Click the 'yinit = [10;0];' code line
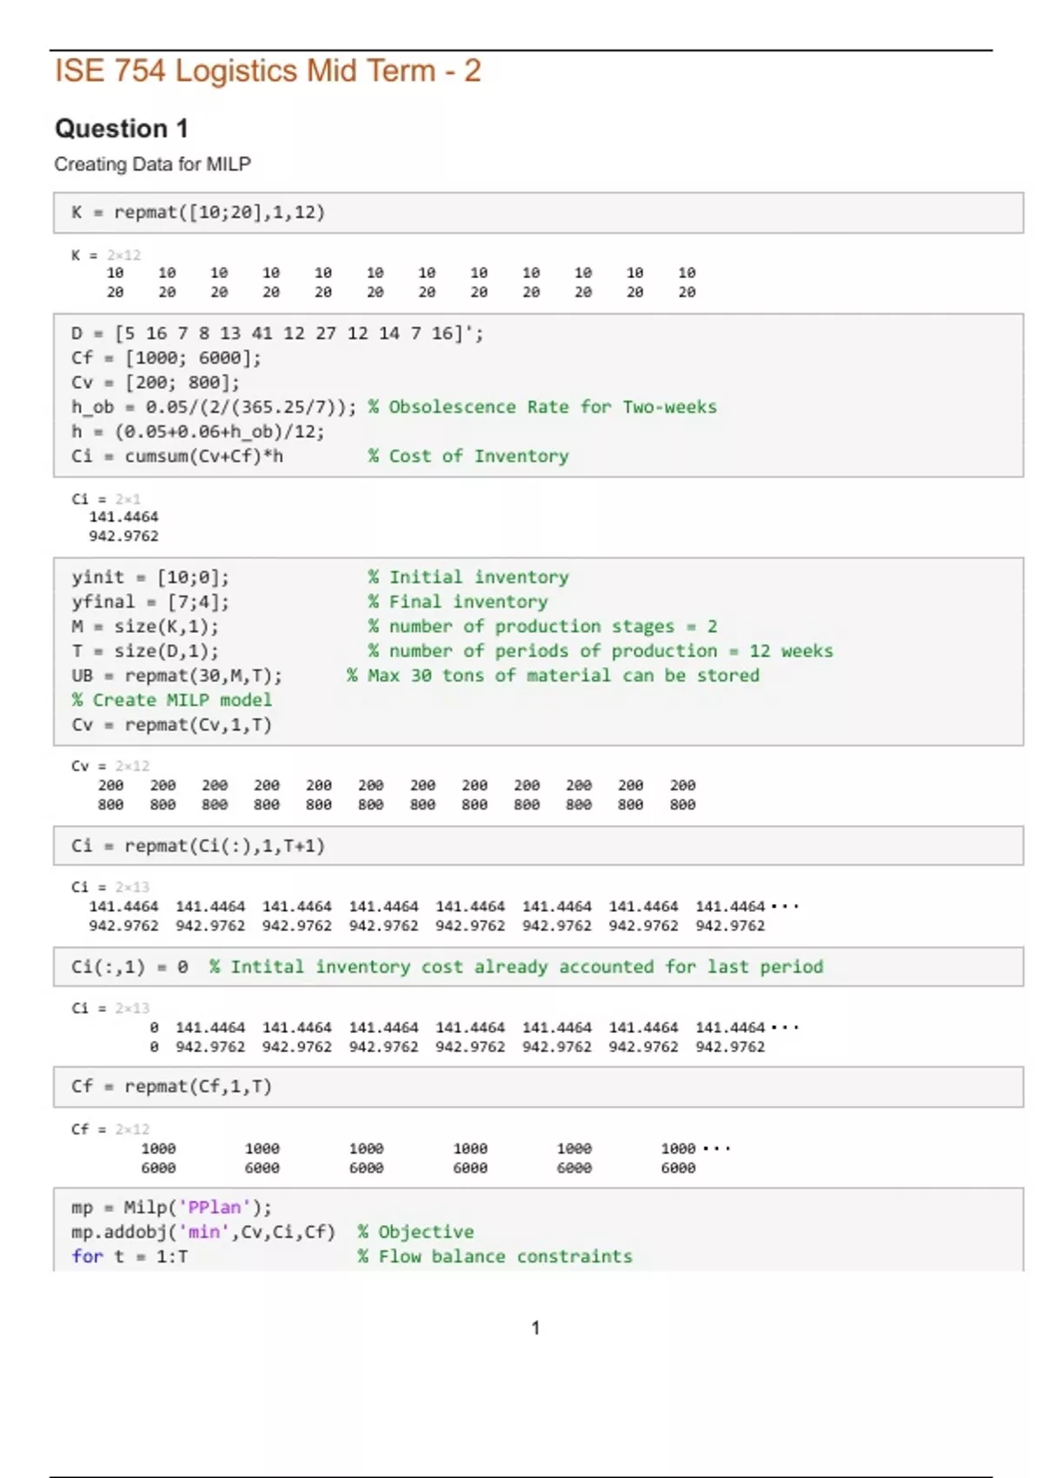This screenshot has height=1478, width=1043. point(150,577)
